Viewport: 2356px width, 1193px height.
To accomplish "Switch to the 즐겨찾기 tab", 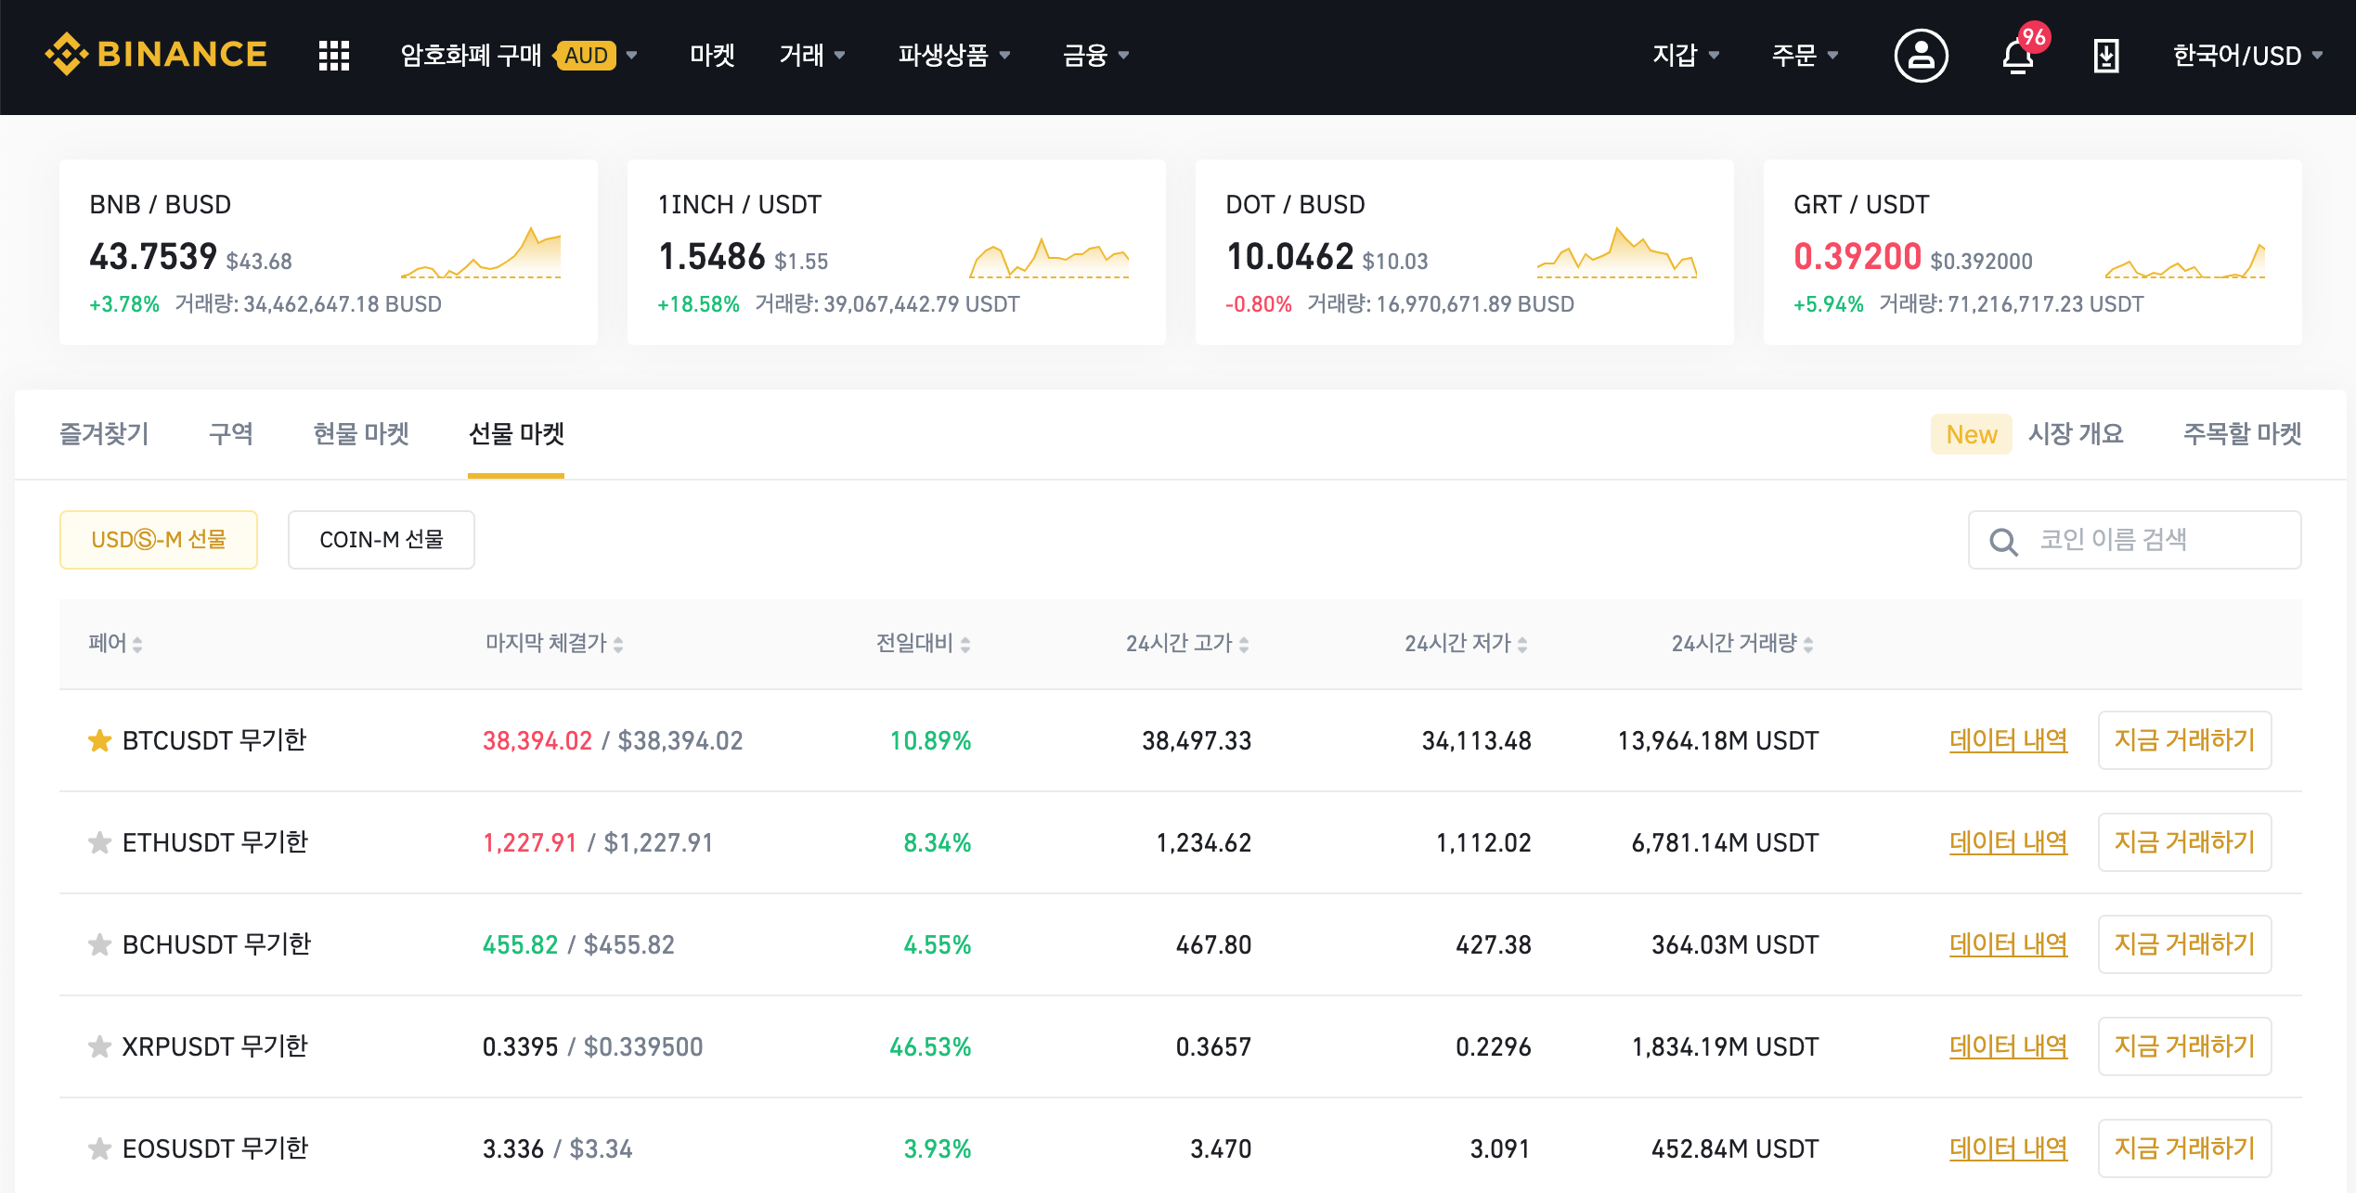I will pos(104,433).
